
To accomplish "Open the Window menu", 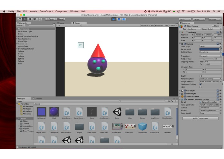I will (x=74, y=11).
